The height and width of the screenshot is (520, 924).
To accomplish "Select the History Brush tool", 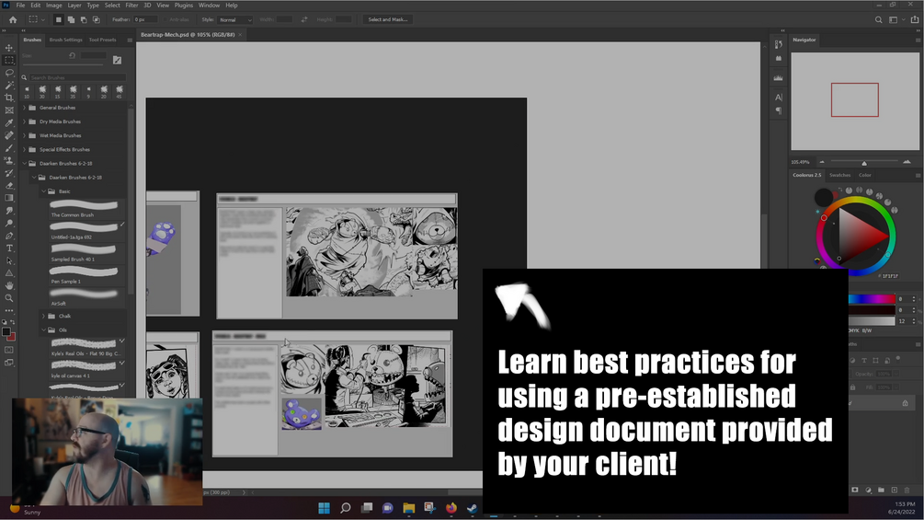I will pyautogui.click(x=9, y=173).
